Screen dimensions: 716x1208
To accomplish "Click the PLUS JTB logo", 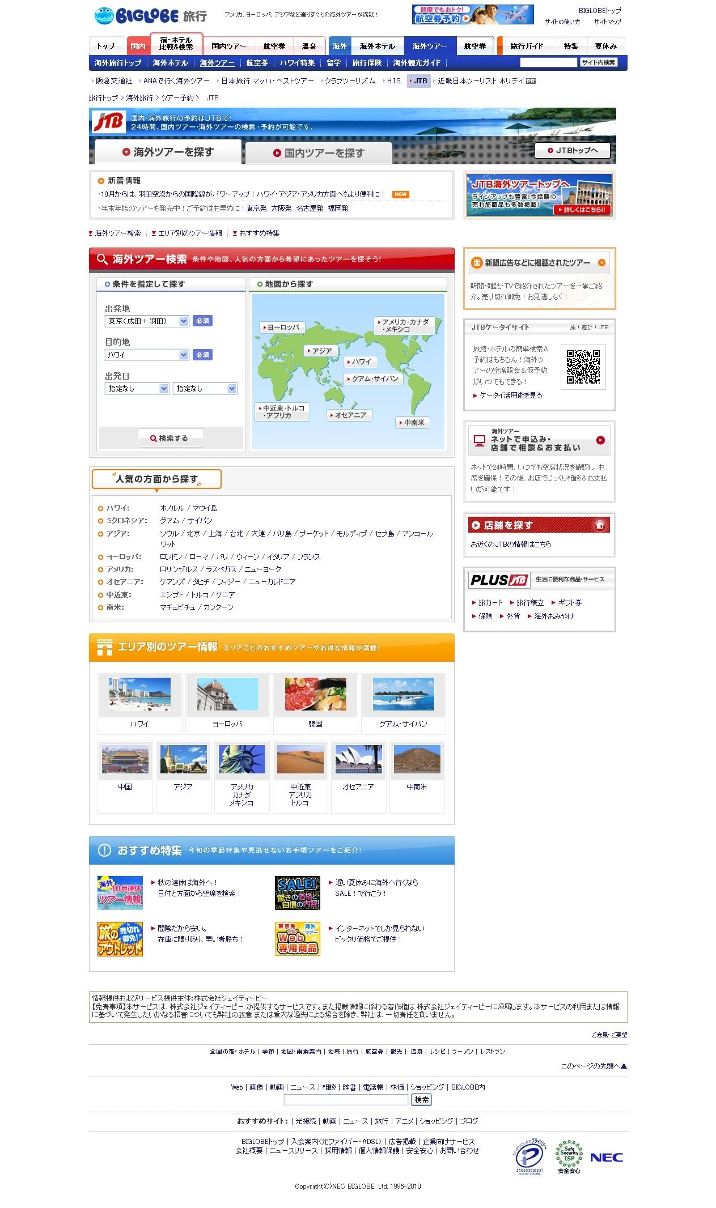I will point(499,580).
